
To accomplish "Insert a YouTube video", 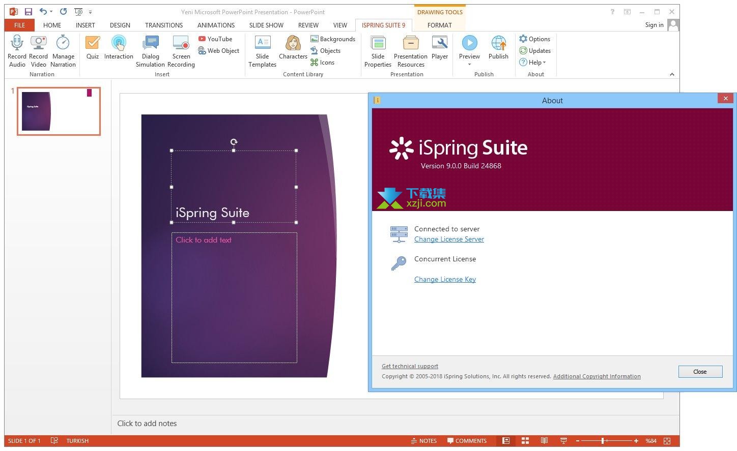I will (215, 39).
